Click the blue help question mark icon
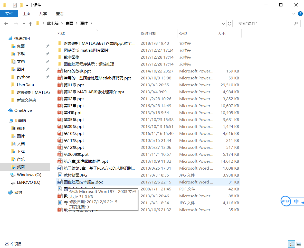The height and width of the screenshot is (248, 304). click(x=300, y=14)
